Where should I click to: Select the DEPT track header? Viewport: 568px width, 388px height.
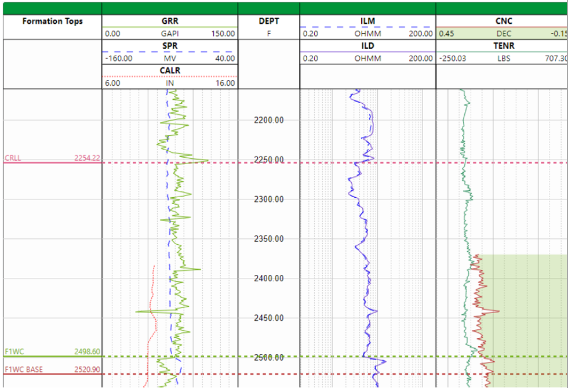tap(269, 21)
